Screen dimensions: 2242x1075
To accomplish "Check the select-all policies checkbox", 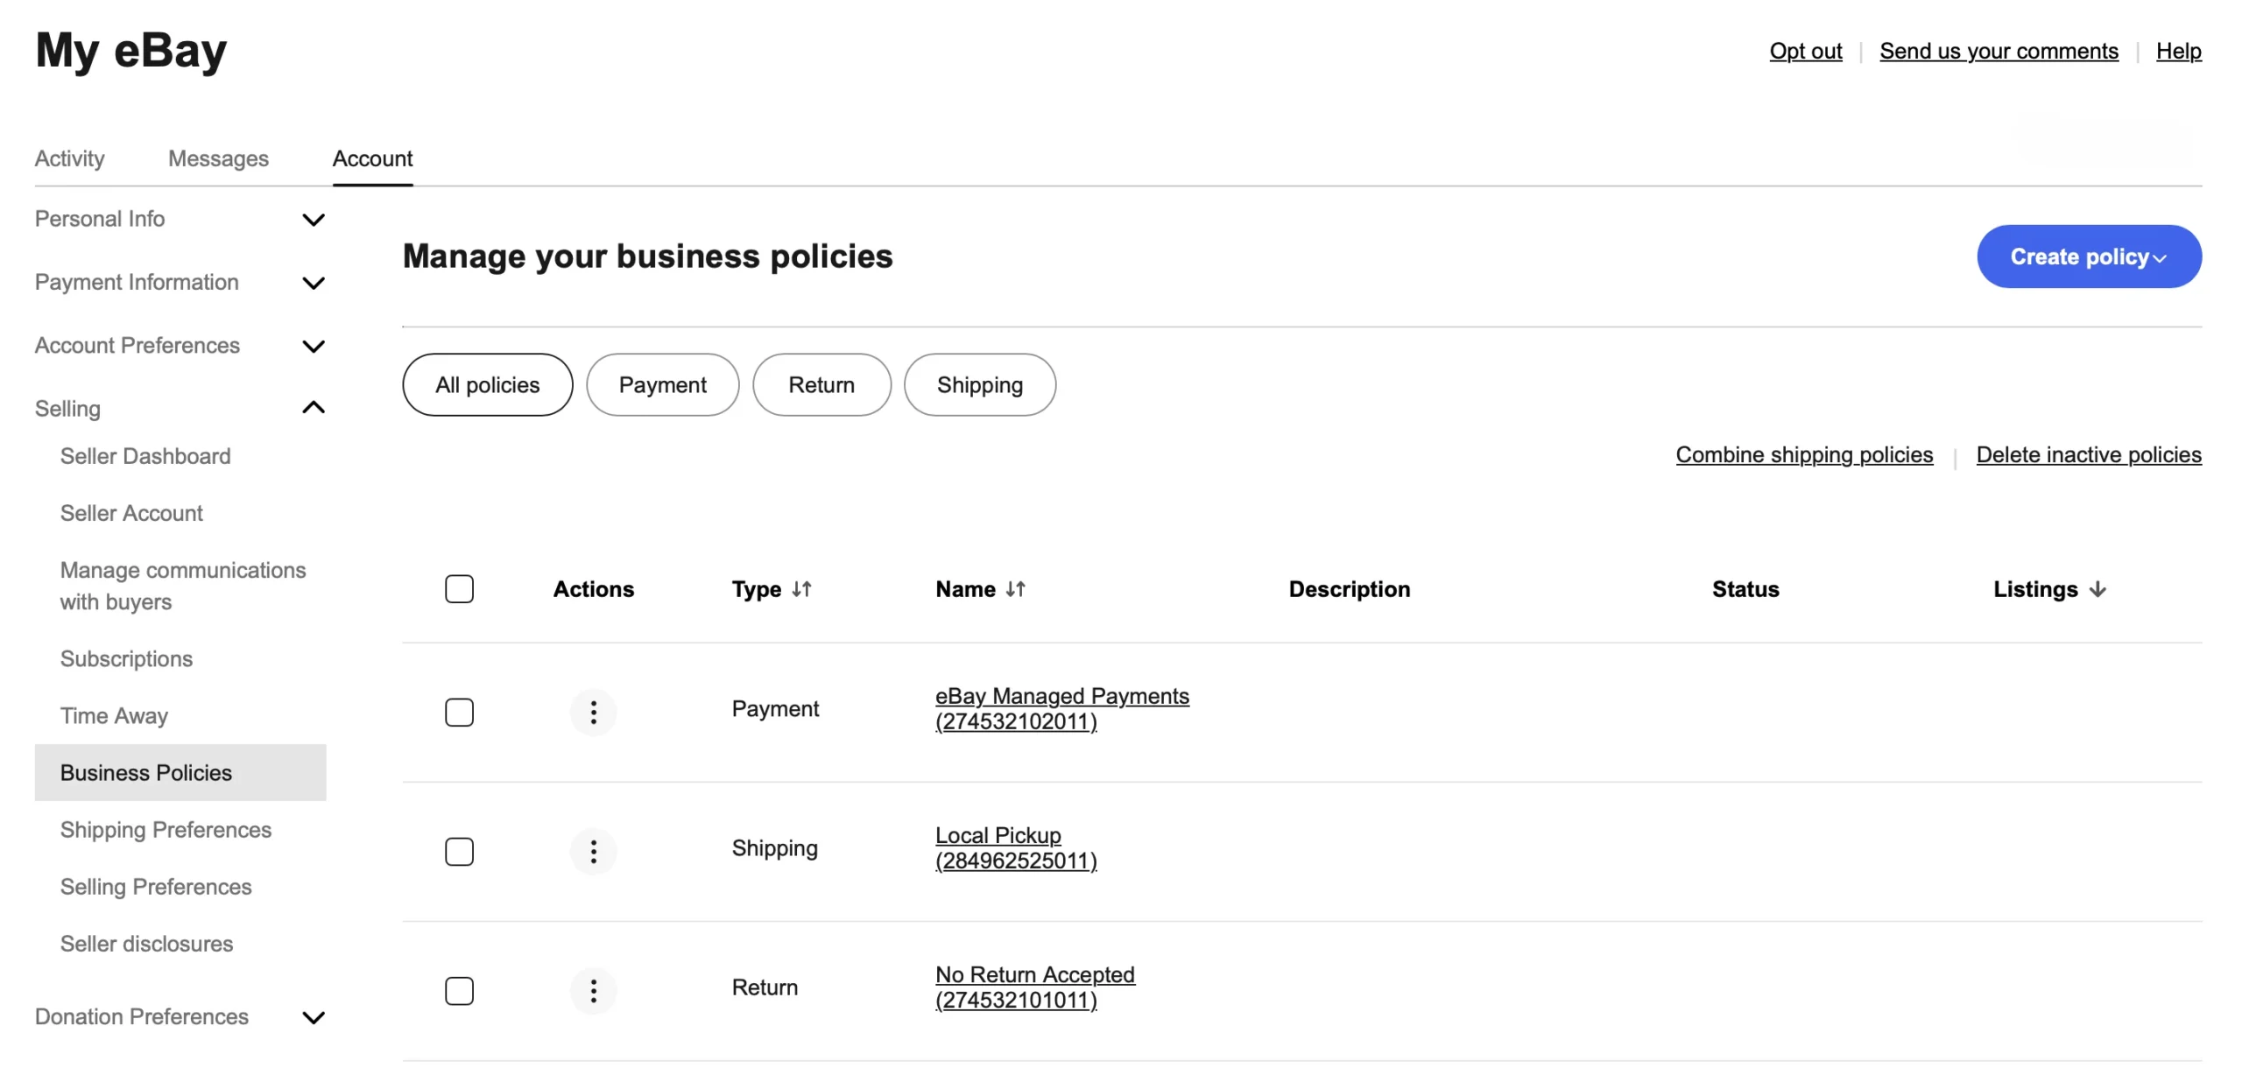I will pos(459,588).
